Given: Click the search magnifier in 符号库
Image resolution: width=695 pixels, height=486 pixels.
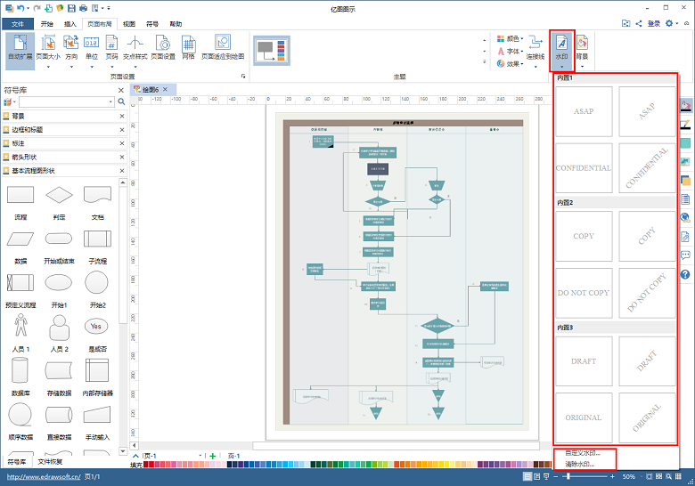Looking at the screenshot, I should 121,101.
